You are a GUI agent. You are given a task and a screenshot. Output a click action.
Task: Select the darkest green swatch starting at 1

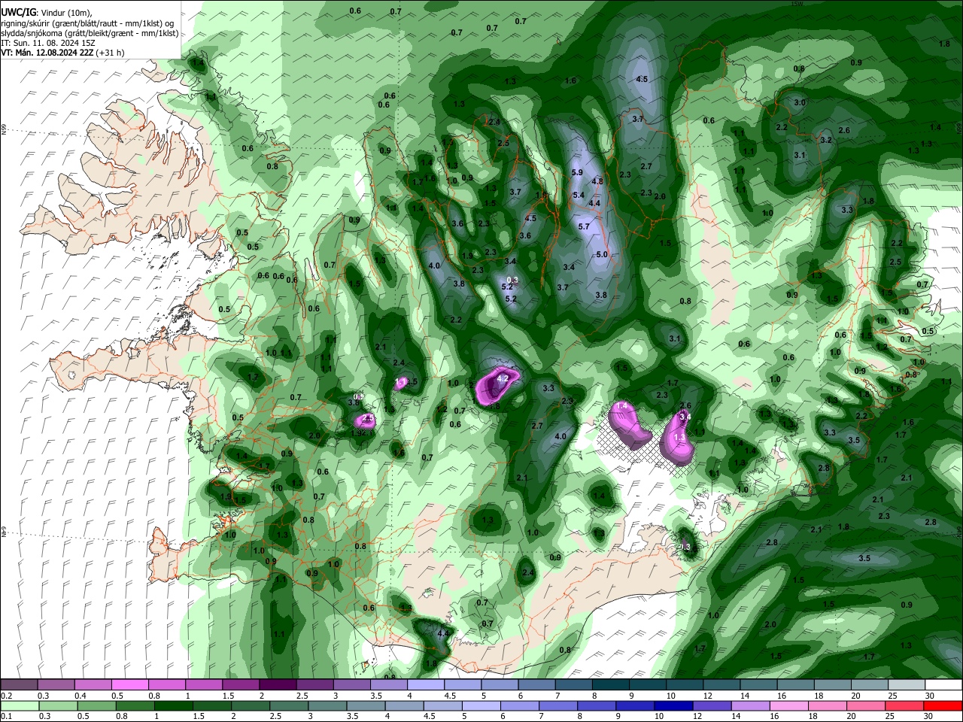tap(173, 706)
